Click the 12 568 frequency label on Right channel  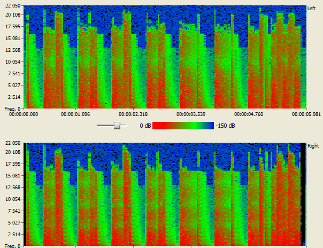point(12,187)
